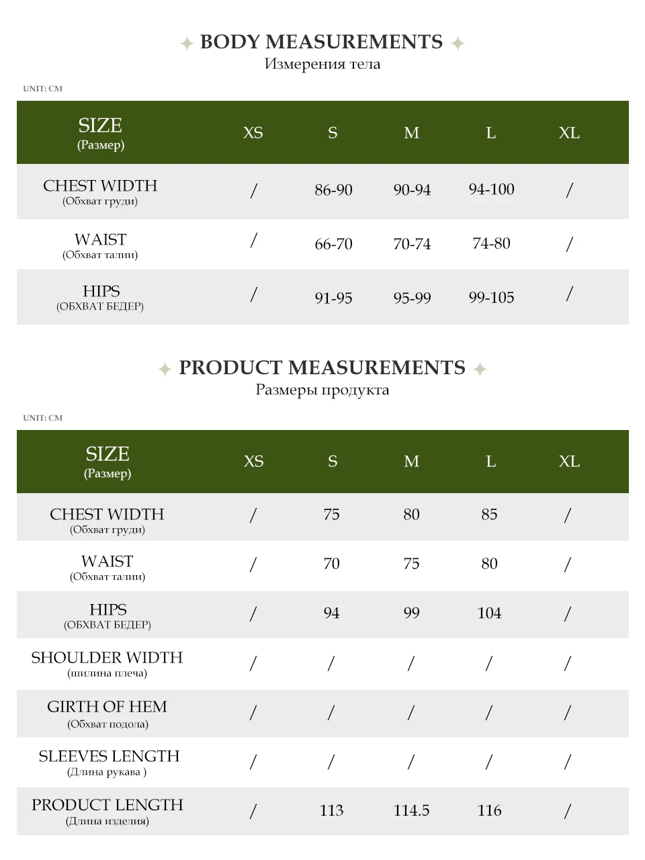The height and width of the screenshot is (860, 645).
Task: Select the 104 hips value for size L
Action: [489, 613]
